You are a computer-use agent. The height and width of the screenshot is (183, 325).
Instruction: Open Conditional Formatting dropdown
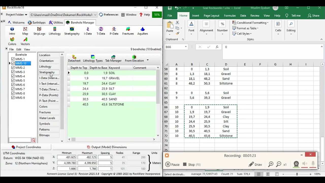250,23
